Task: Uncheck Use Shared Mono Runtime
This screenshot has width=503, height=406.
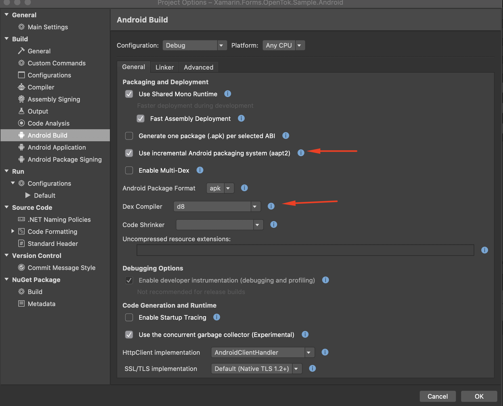Action: pyautogui.click(x=129, y=94)
